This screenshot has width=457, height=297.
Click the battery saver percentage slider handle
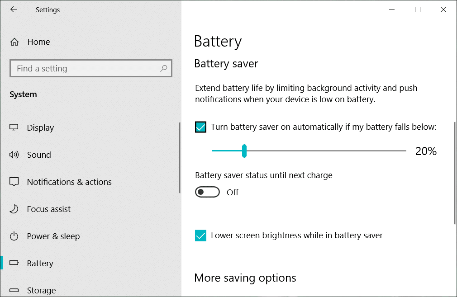click(244, 151)
